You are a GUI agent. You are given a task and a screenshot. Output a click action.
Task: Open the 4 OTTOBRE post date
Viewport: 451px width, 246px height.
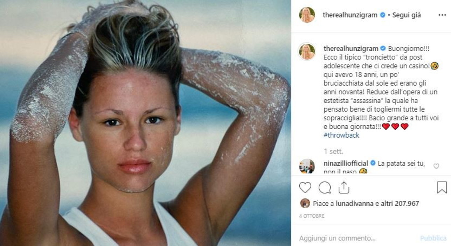coord(312,216)
